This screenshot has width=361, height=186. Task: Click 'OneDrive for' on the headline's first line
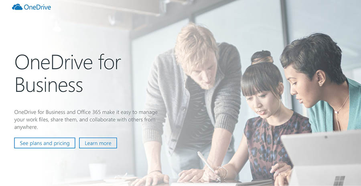point(68,62)
